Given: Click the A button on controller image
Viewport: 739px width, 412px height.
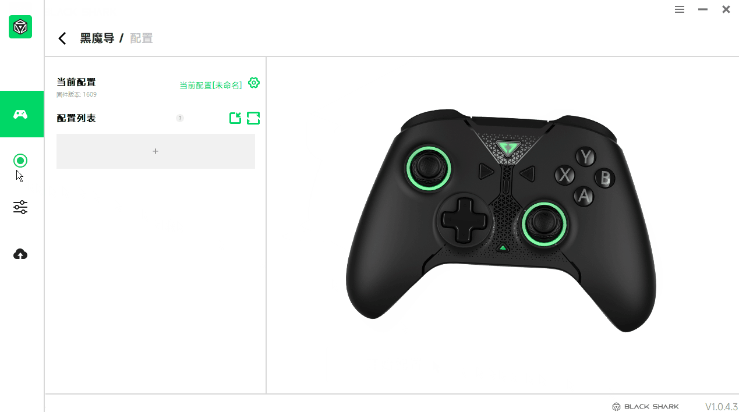Looking at the screenshot, I should coord(584,196).
